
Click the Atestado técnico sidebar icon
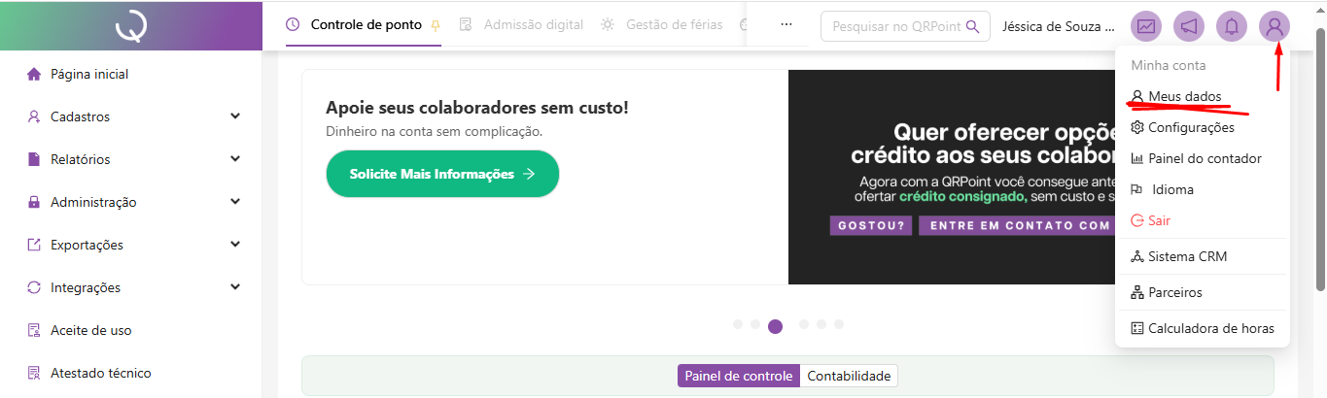[x=34, y=373]
